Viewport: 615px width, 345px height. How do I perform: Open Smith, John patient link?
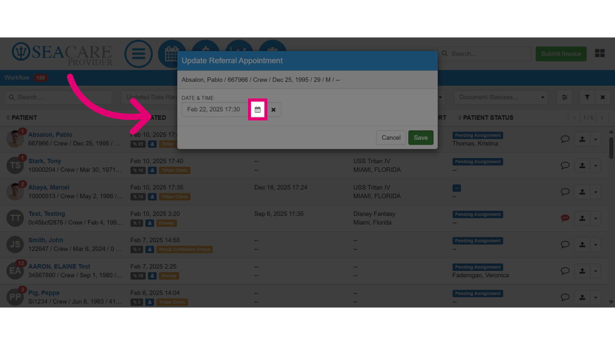45,240
